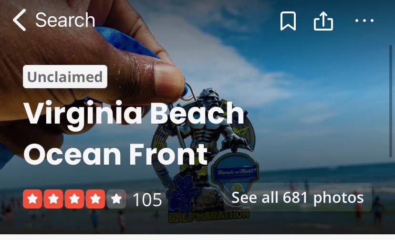
Task: Click the vertical scrollbar on right edge
Action: coord(391,102)
